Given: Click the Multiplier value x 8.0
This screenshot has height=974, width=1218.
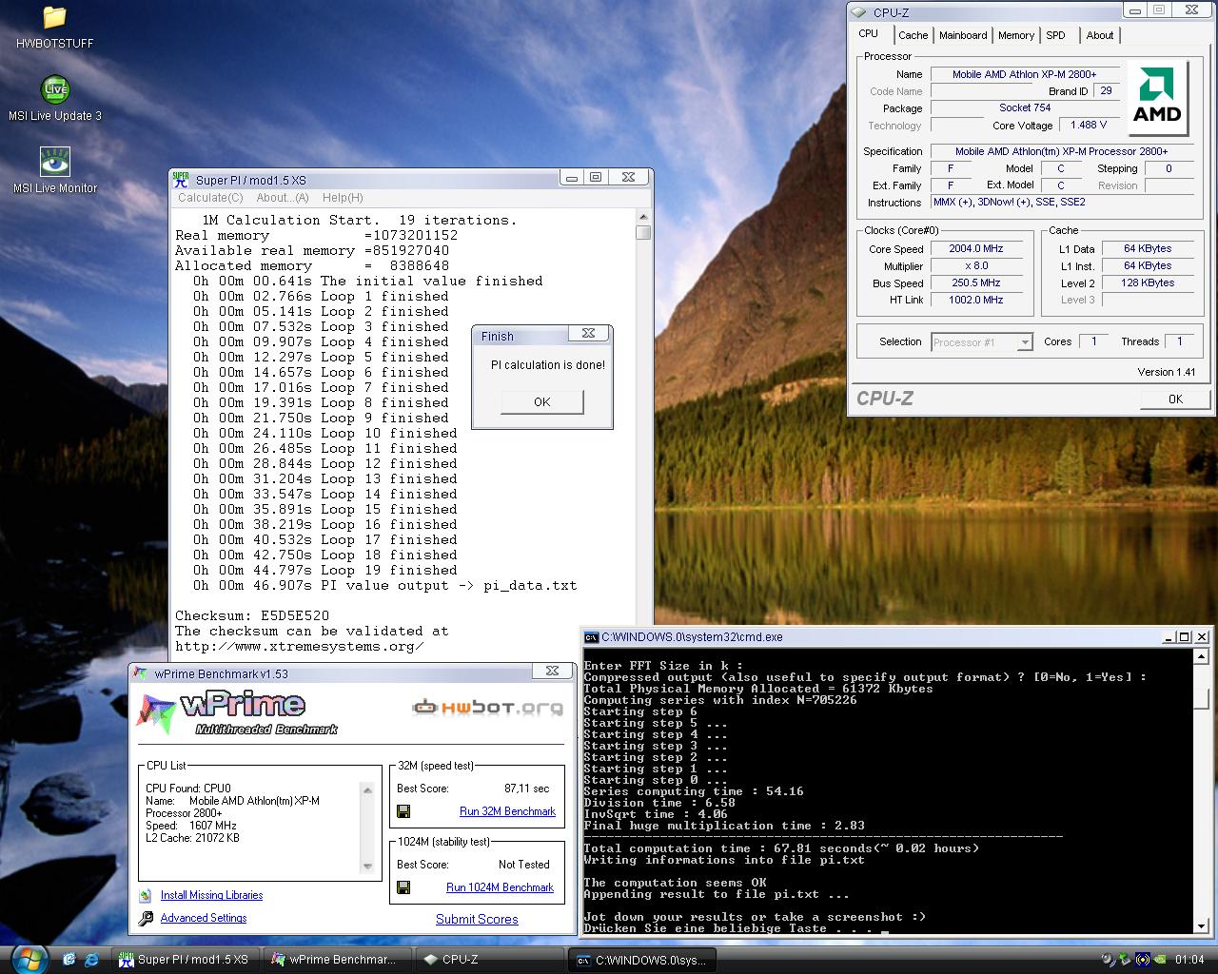Looking at the screenshot, I should click(x=975, y=265).
